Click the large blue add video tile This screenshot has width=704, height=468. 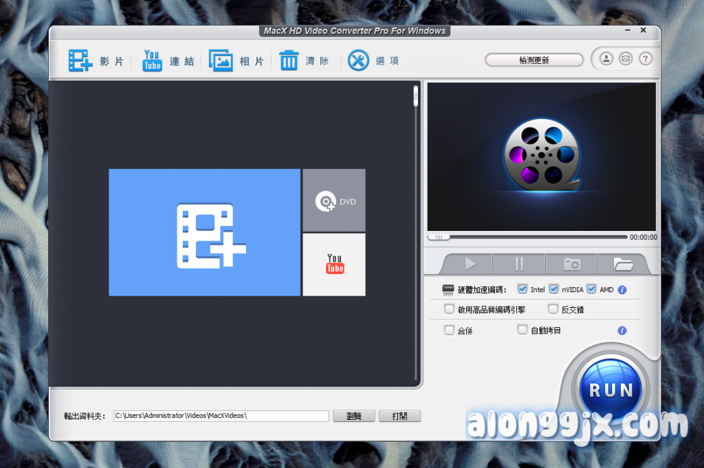(204, 232)
